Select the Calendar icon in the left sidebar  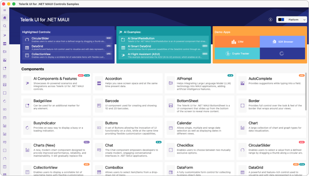coord(5,118)
